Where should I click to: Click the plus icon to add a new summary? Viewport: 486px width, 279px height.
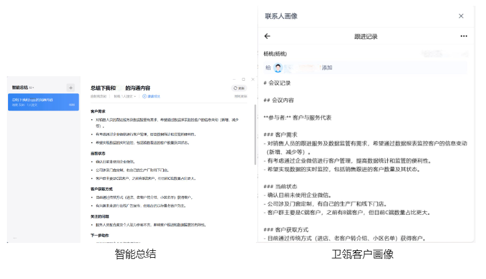tap(71, 88)
